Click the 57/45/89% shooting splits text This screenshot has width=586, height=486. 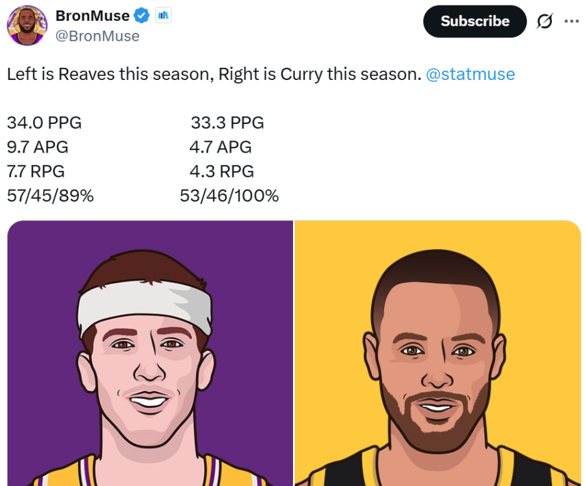click(50, 196)
